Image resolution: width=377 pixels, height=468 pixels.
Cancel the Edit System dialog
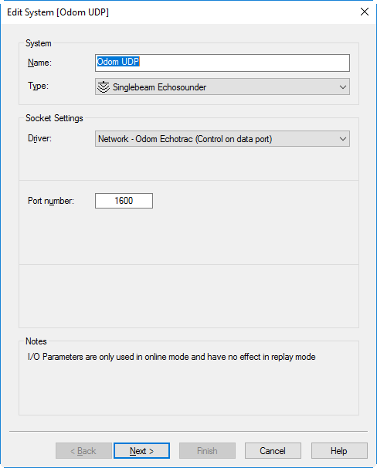[x=273, y=451]
